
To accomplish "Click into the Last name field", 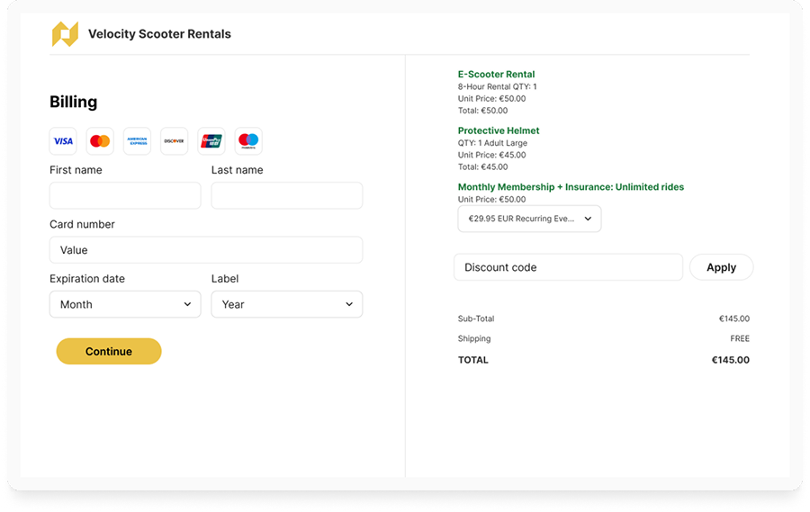I will pos(286,195).
